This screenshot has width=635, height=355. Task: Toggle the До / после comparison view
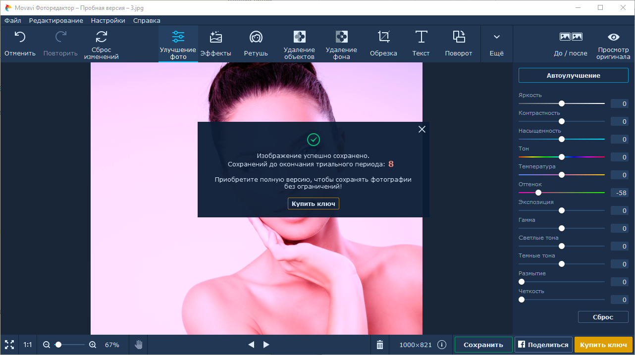click(571, 44)
